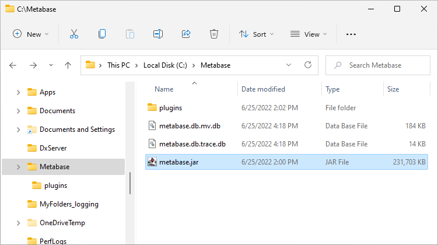
Task: Go forward with the right arrow
Action: (x=33, y=65)
